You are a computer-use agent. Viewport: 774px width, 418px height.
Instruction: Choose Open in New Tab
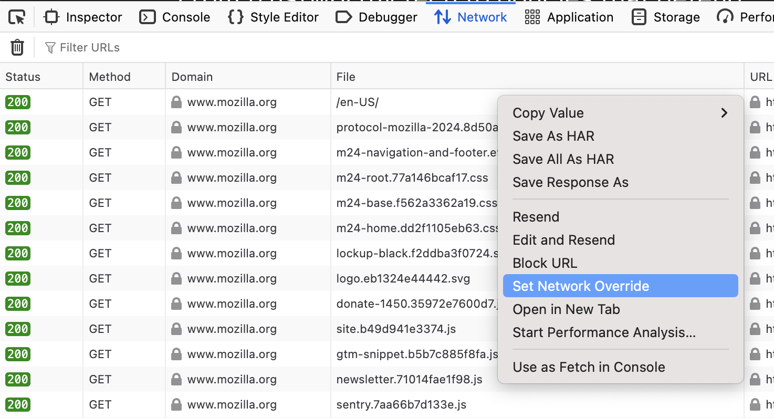[x=566, y=309]
